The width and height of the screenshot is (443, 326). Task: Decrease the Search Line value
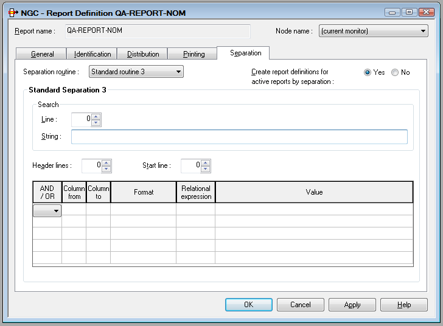(96, 123)
